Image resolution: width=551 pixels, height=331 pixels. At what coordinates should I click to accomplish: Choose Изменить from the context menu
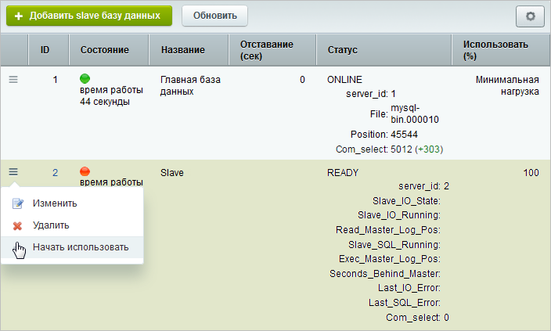(x=55, y=203)
